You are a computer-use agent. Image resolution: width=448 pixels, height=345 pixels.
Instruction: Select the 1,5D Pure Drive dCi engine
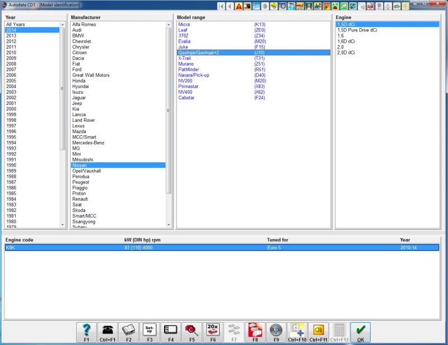click(388, 30)
